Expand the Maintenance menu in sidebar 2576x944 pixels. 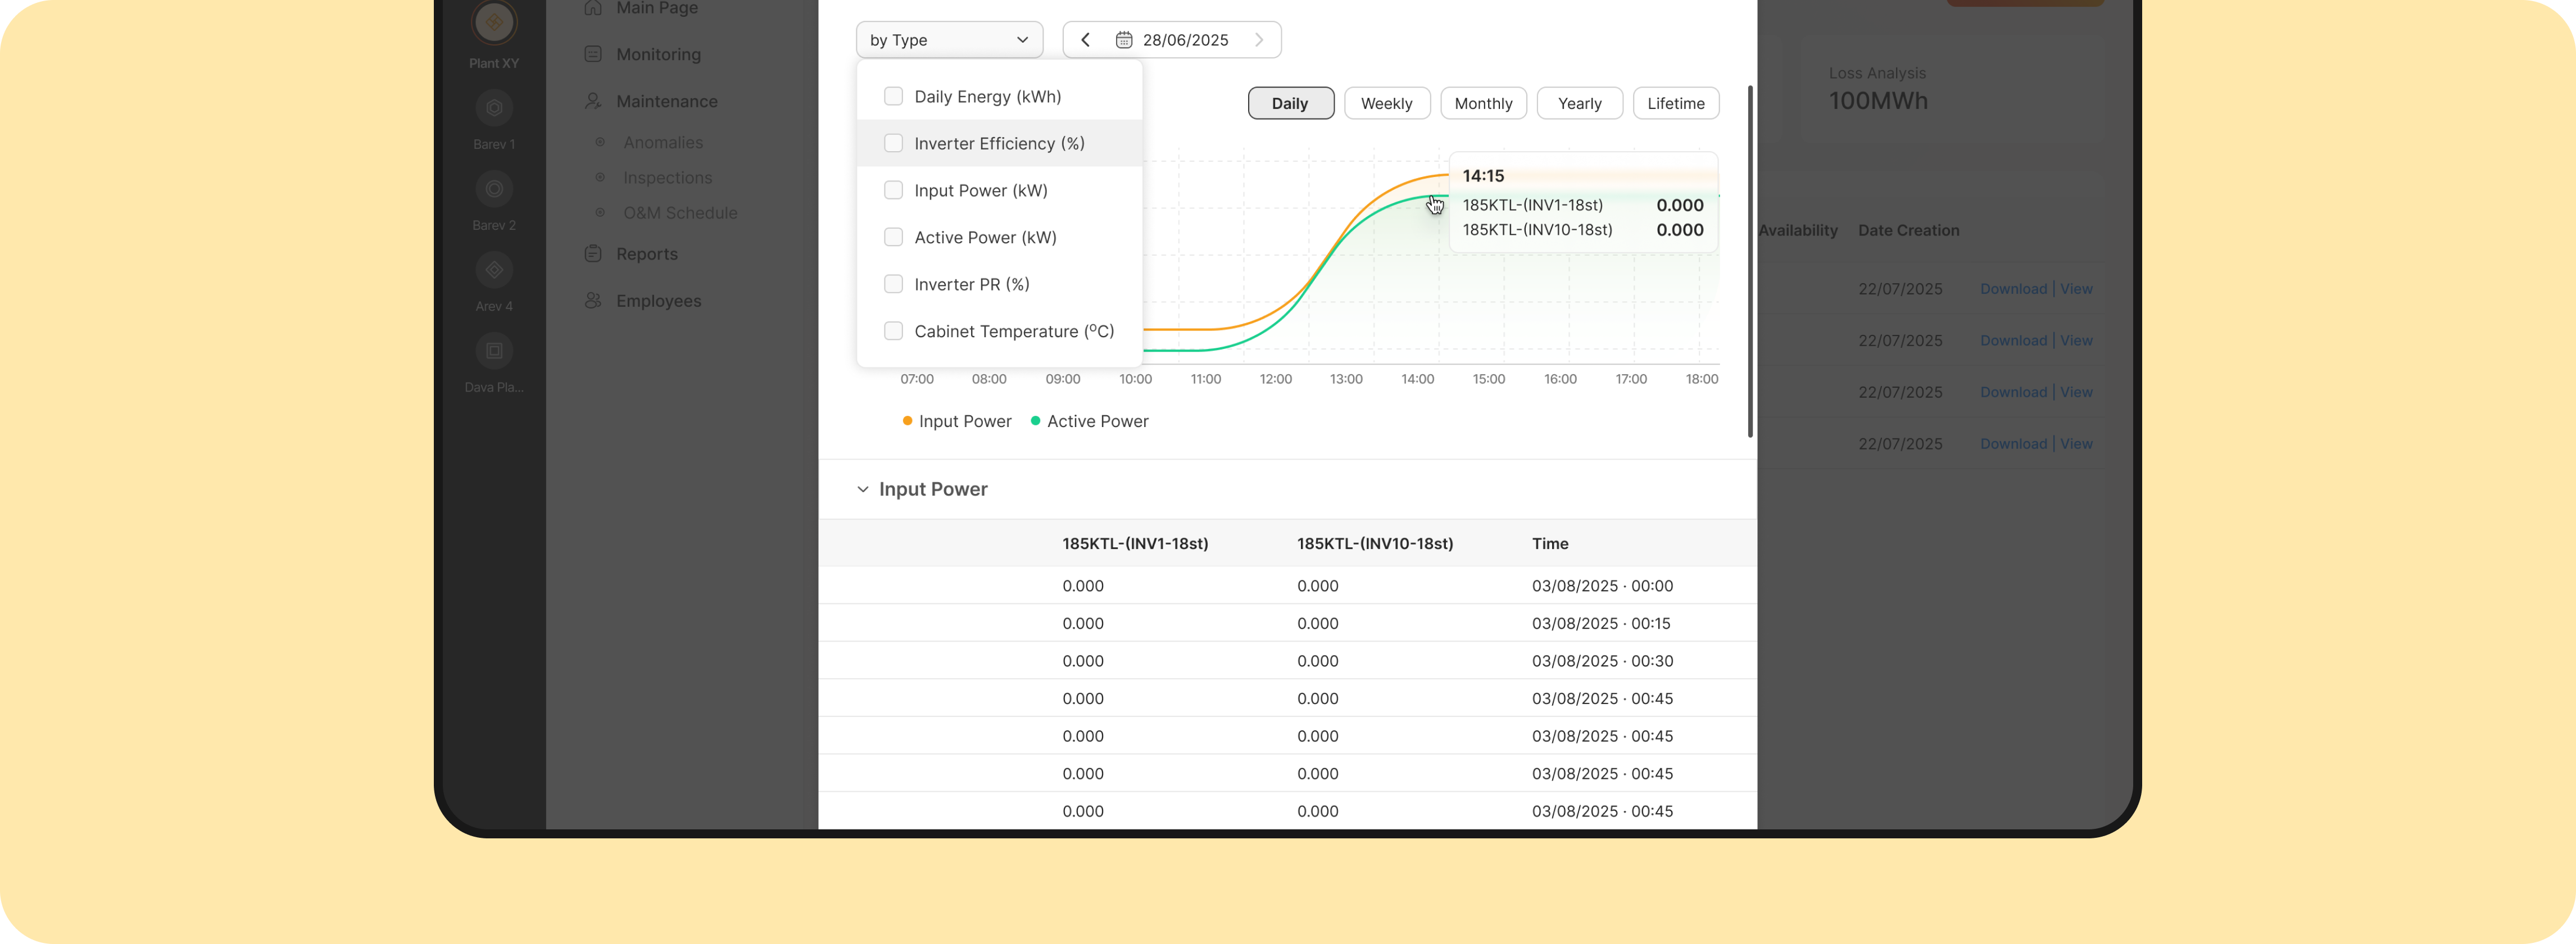666,101
